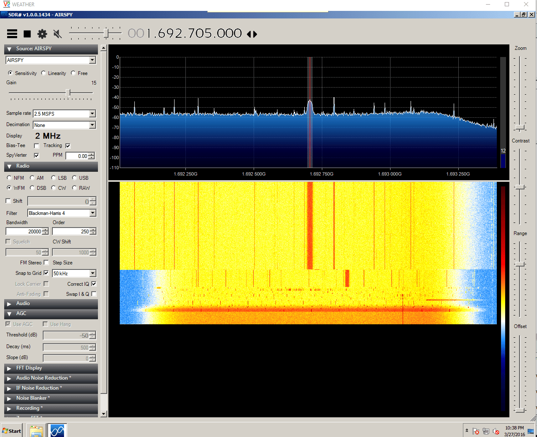
Task: Open the hamburger menu in SDR# toolbar
Action: click(x=12, y=34)
